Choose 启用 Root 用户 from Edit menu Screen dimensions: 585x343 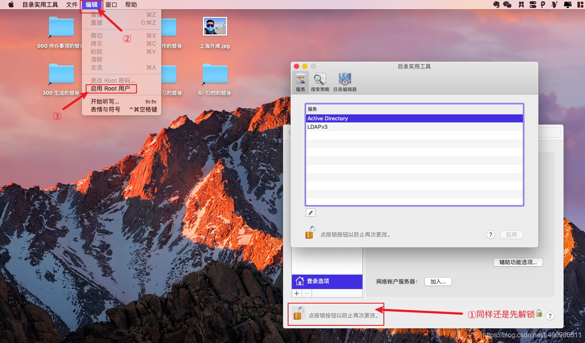click(121, 88)
